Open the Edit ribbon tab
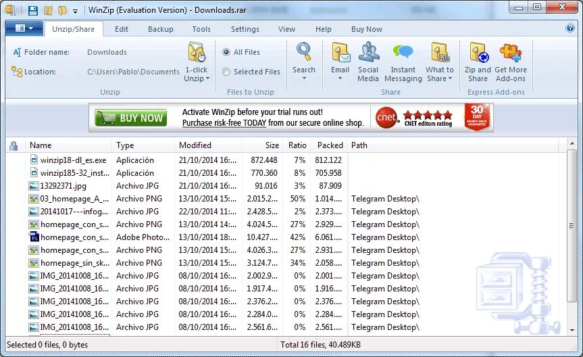583x357 pixels. click(121, 29)
